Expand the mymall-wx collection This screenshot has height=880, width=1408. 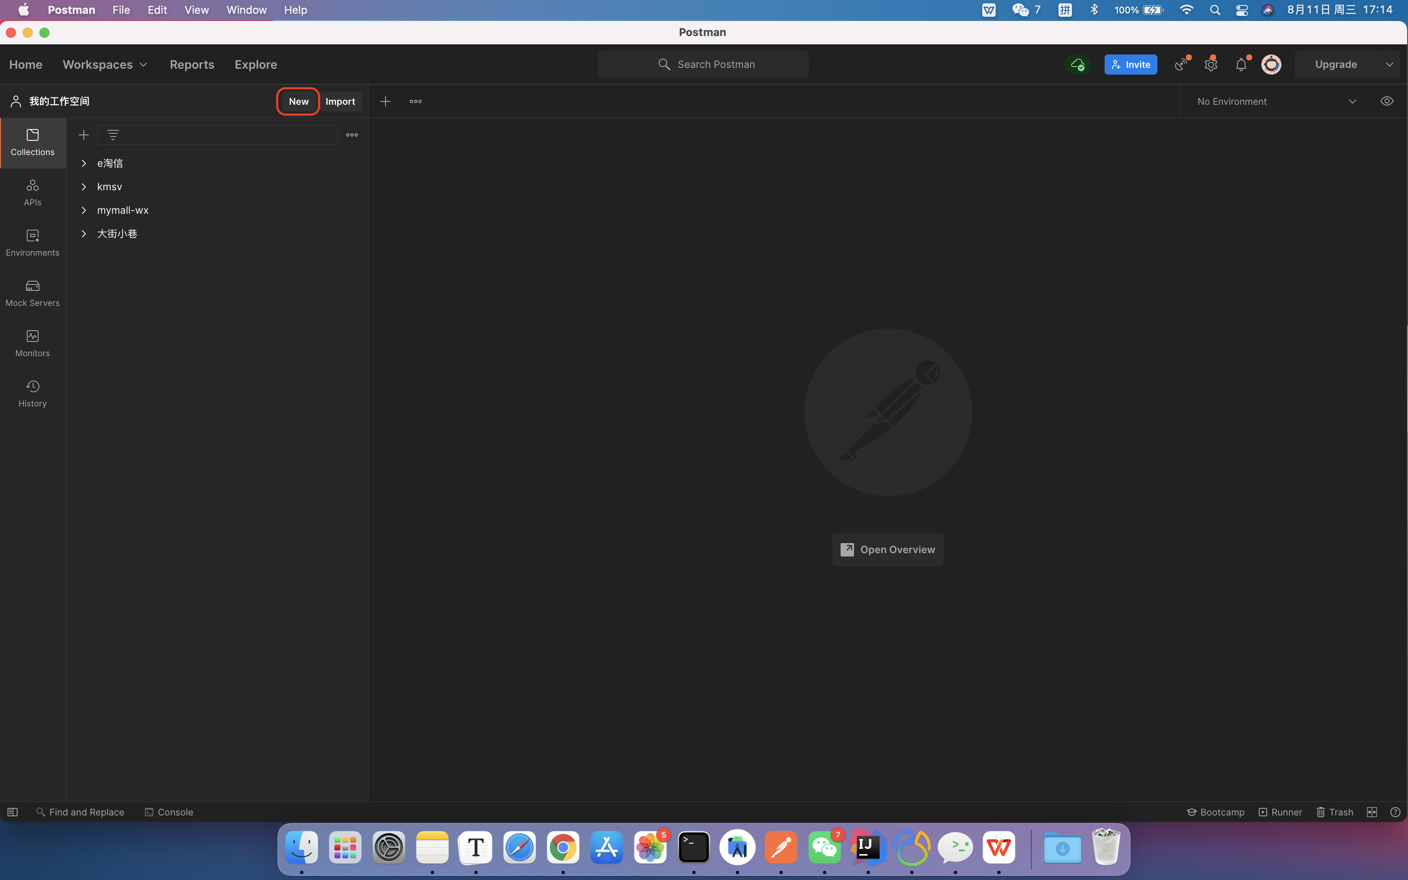tap(84, 210)
